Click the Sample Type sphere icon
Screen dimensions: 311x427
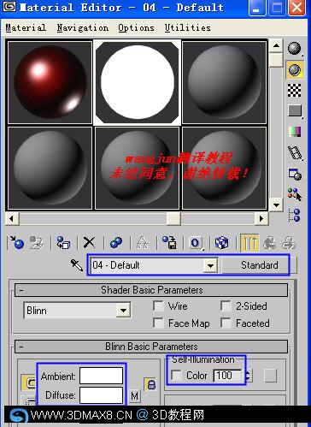294,48
